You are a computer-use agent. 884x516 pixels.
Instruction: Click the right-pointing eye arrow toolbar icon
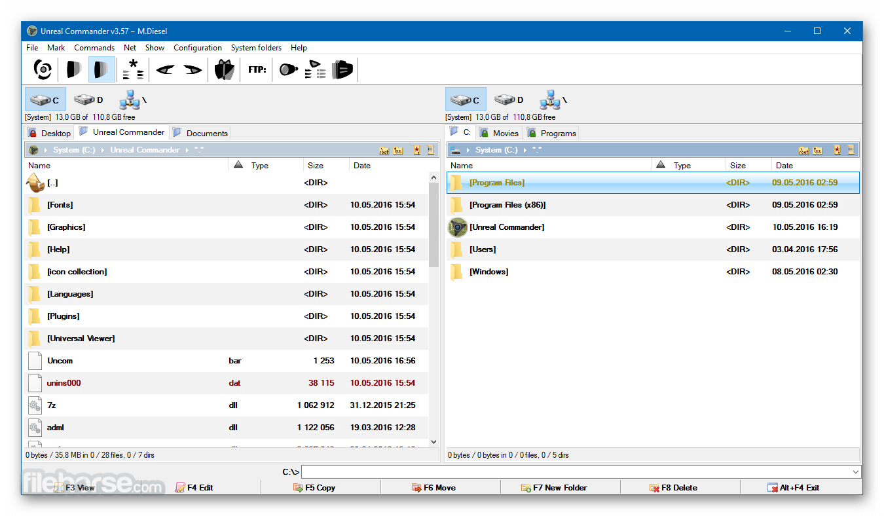point(193,69)
